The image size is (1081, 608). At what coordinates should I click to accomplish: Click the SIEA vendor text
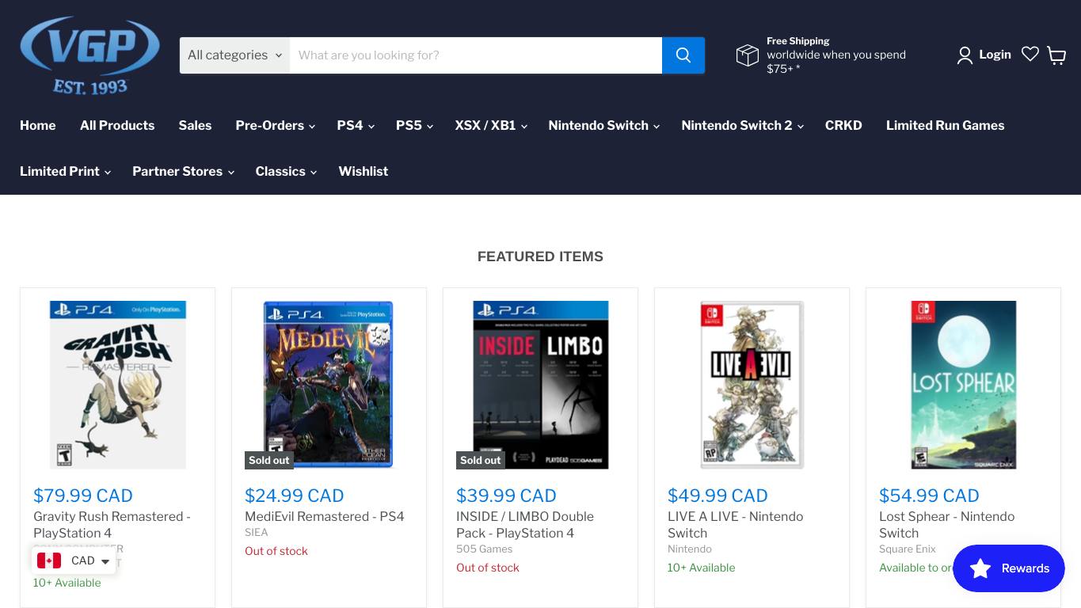[256, 532]
